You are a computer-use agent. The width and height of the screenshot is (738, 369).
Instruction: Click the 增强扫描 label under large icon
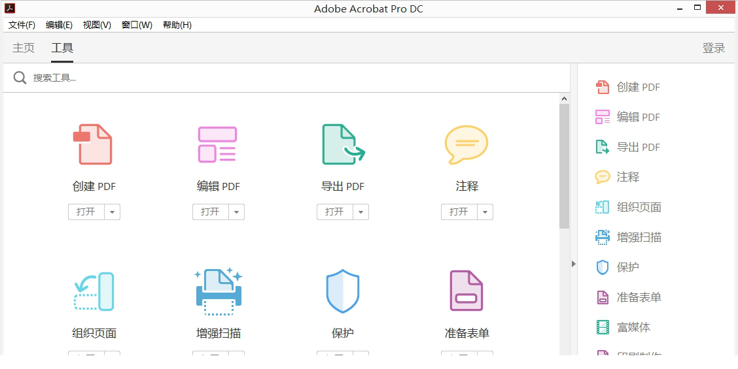[219, 333]
